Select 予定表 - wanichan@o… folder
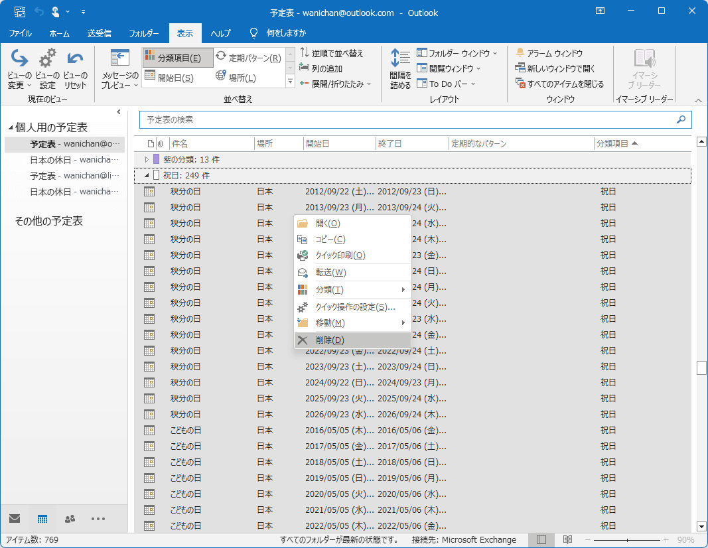The width and height of the screenshot is (708, 548). 64,144
